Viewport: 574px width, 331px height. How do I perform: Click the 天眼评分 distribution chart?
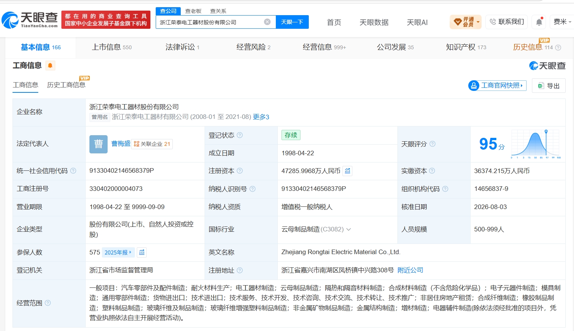[x=536, y=144]
